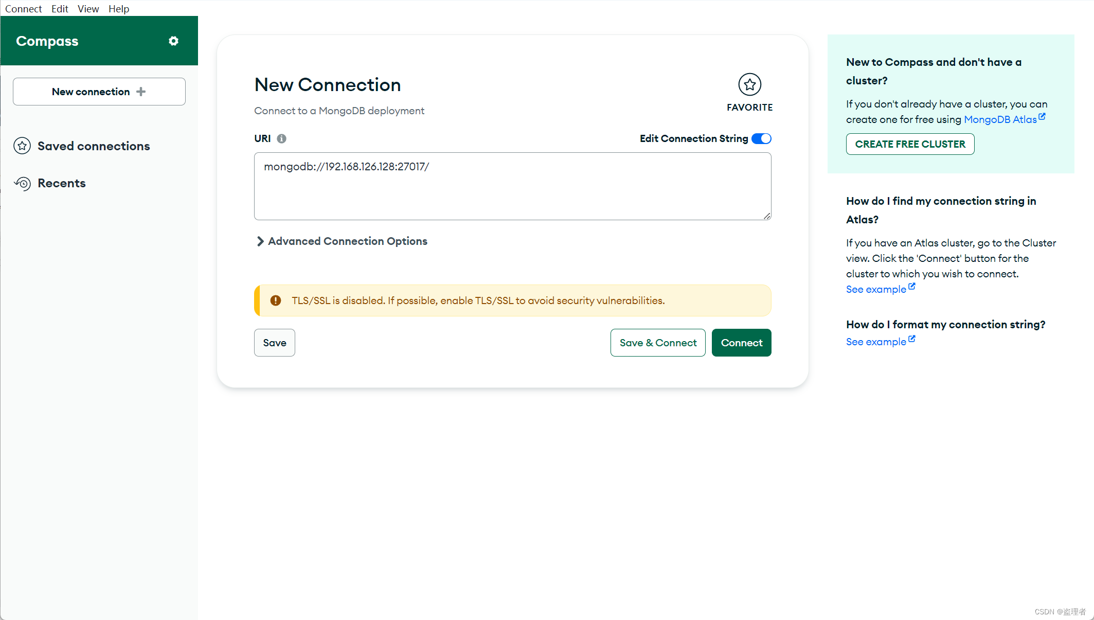1094x620 pixels.
Task: Open the Help menu
Action: coord(118,9)
